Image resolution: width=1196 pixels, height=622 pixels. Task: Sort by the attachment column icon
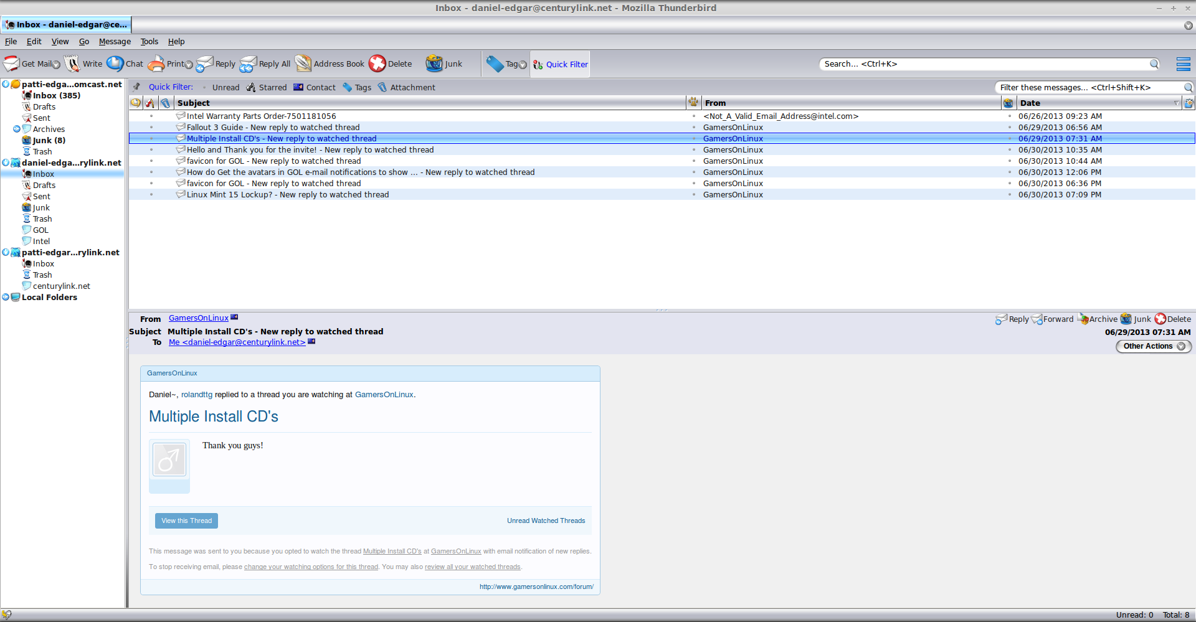tap(165, 103)
